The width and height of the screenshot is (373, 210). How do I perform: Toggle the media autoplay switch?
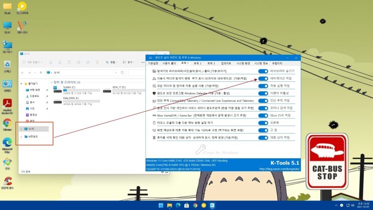(263, 86)
